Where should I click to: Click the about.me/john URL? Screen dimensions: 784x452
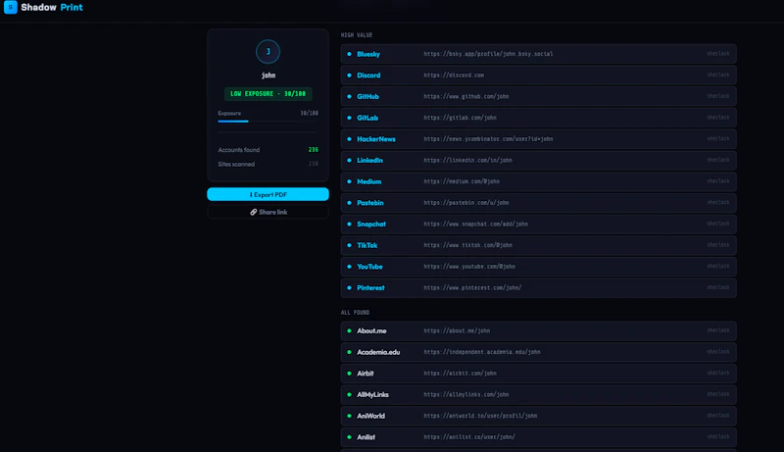(x=457, y=331)
